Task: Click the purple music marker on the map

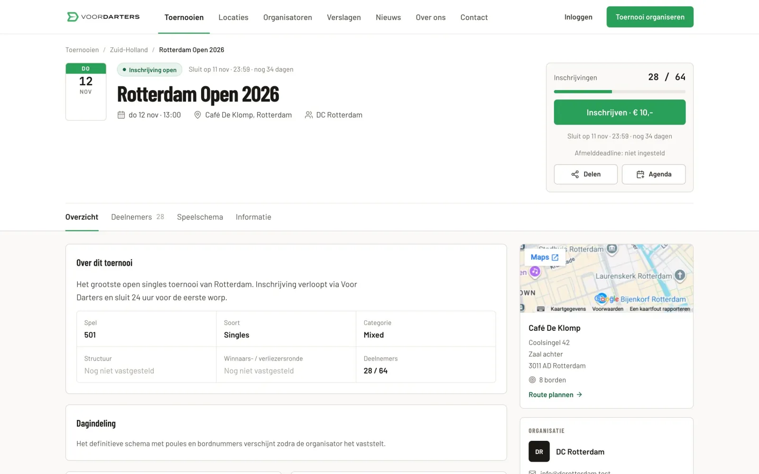Action: point(535,272)
